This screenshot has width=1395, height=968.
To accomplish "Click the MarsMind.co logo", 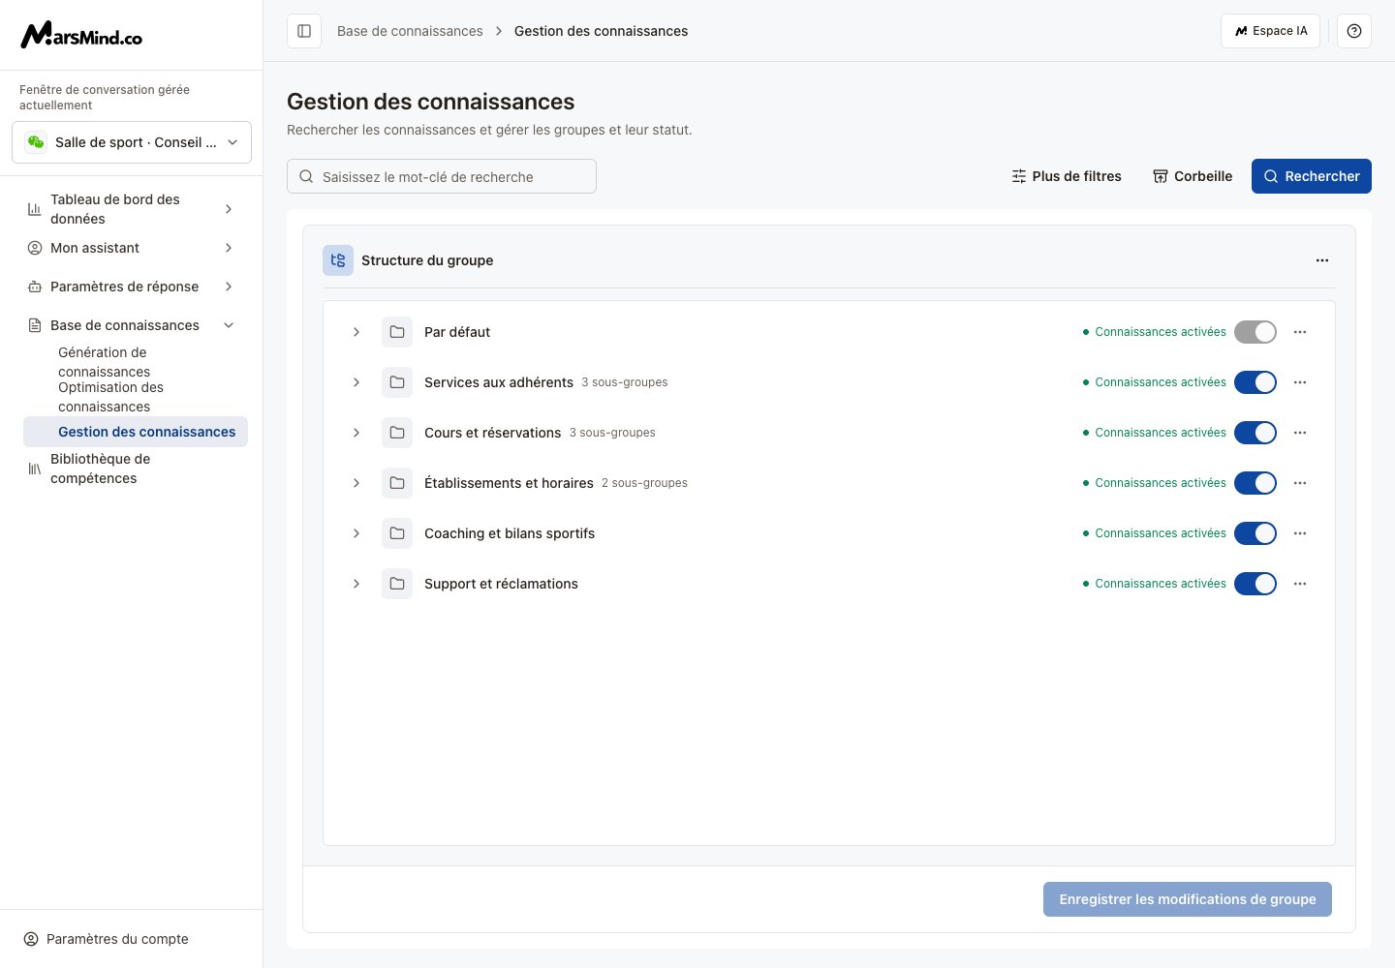I will (x=81, y=35).
